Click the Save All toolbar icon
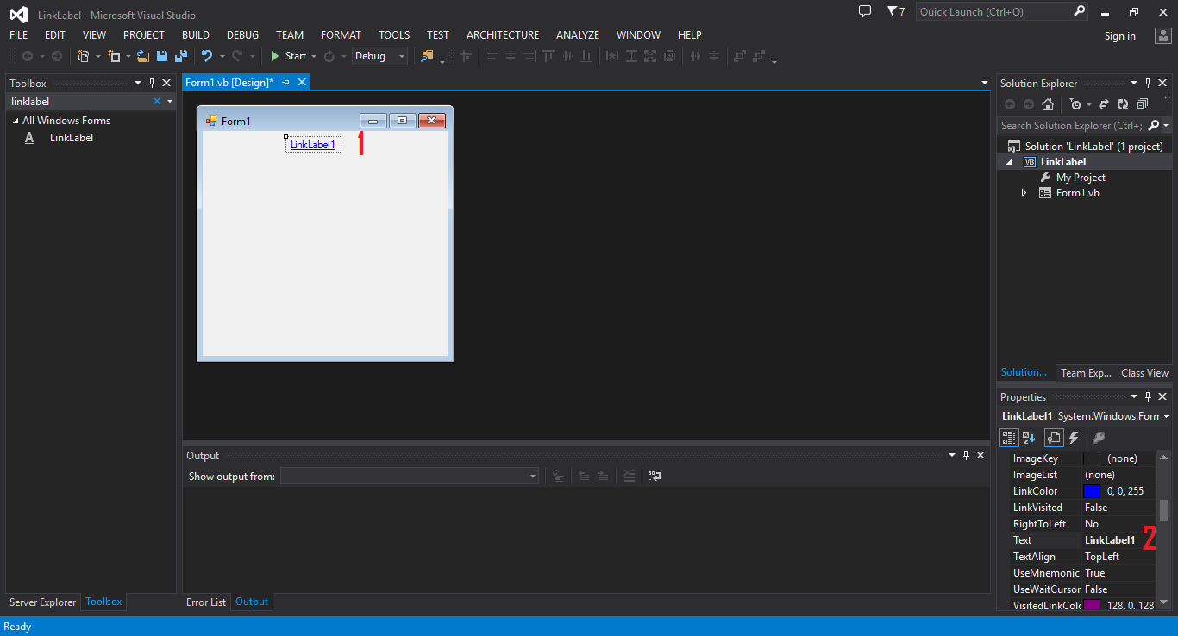 pos(181,55)
